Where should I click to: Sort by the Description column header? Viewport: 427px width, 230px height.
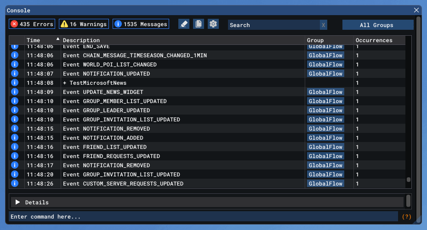point(183,40)
